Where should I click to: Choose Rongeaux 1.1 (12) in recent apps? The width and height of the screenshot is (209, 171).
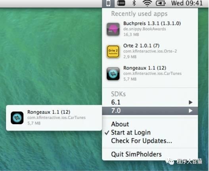(150, 74)
